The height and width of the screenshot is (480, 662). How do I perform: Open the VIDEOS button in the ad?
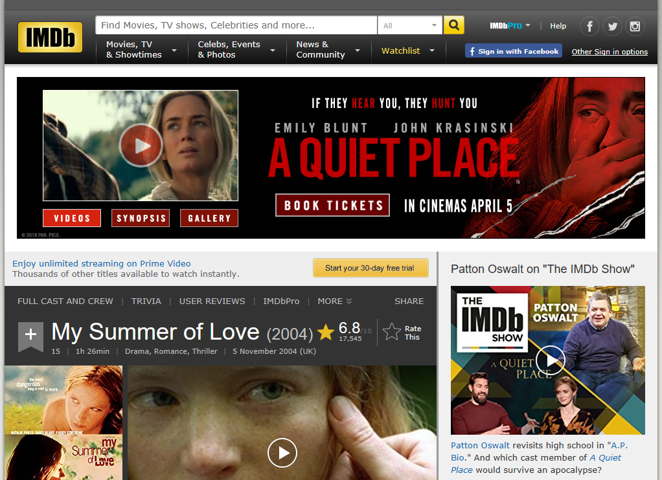pyautogui.click(x=72, y=218)
